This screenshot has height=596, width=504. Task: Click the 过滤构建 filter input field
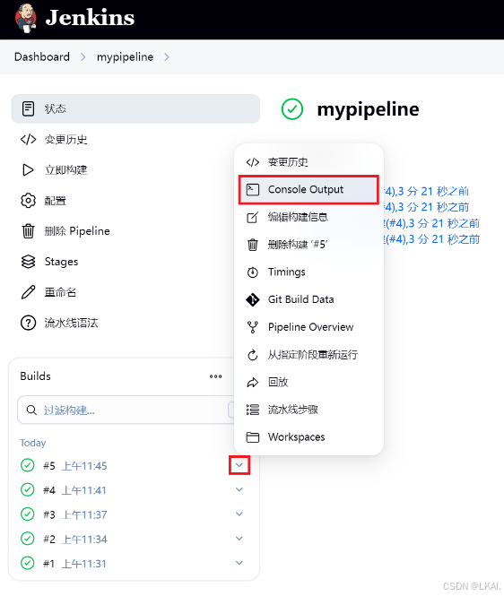[126, 410]
